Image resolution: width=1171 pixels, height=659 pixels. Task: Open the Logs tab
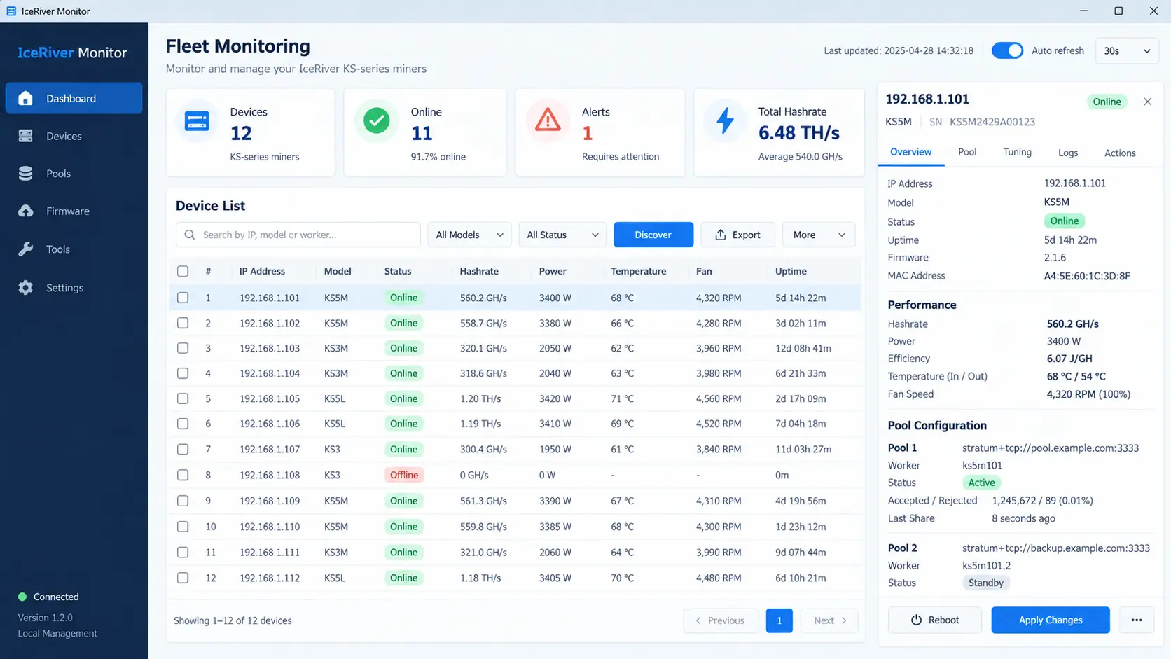click(1068, 153)
